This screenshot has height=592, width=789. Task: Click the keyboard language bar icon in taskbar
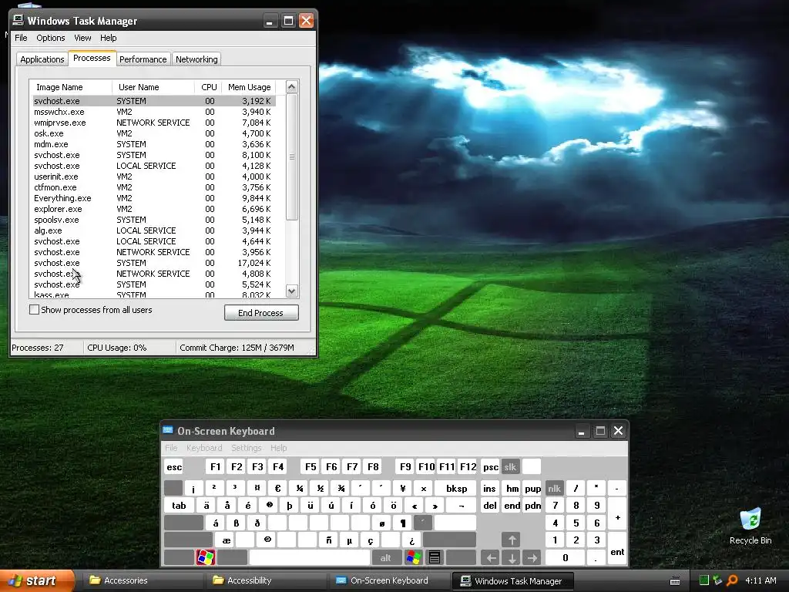point(675,581)
